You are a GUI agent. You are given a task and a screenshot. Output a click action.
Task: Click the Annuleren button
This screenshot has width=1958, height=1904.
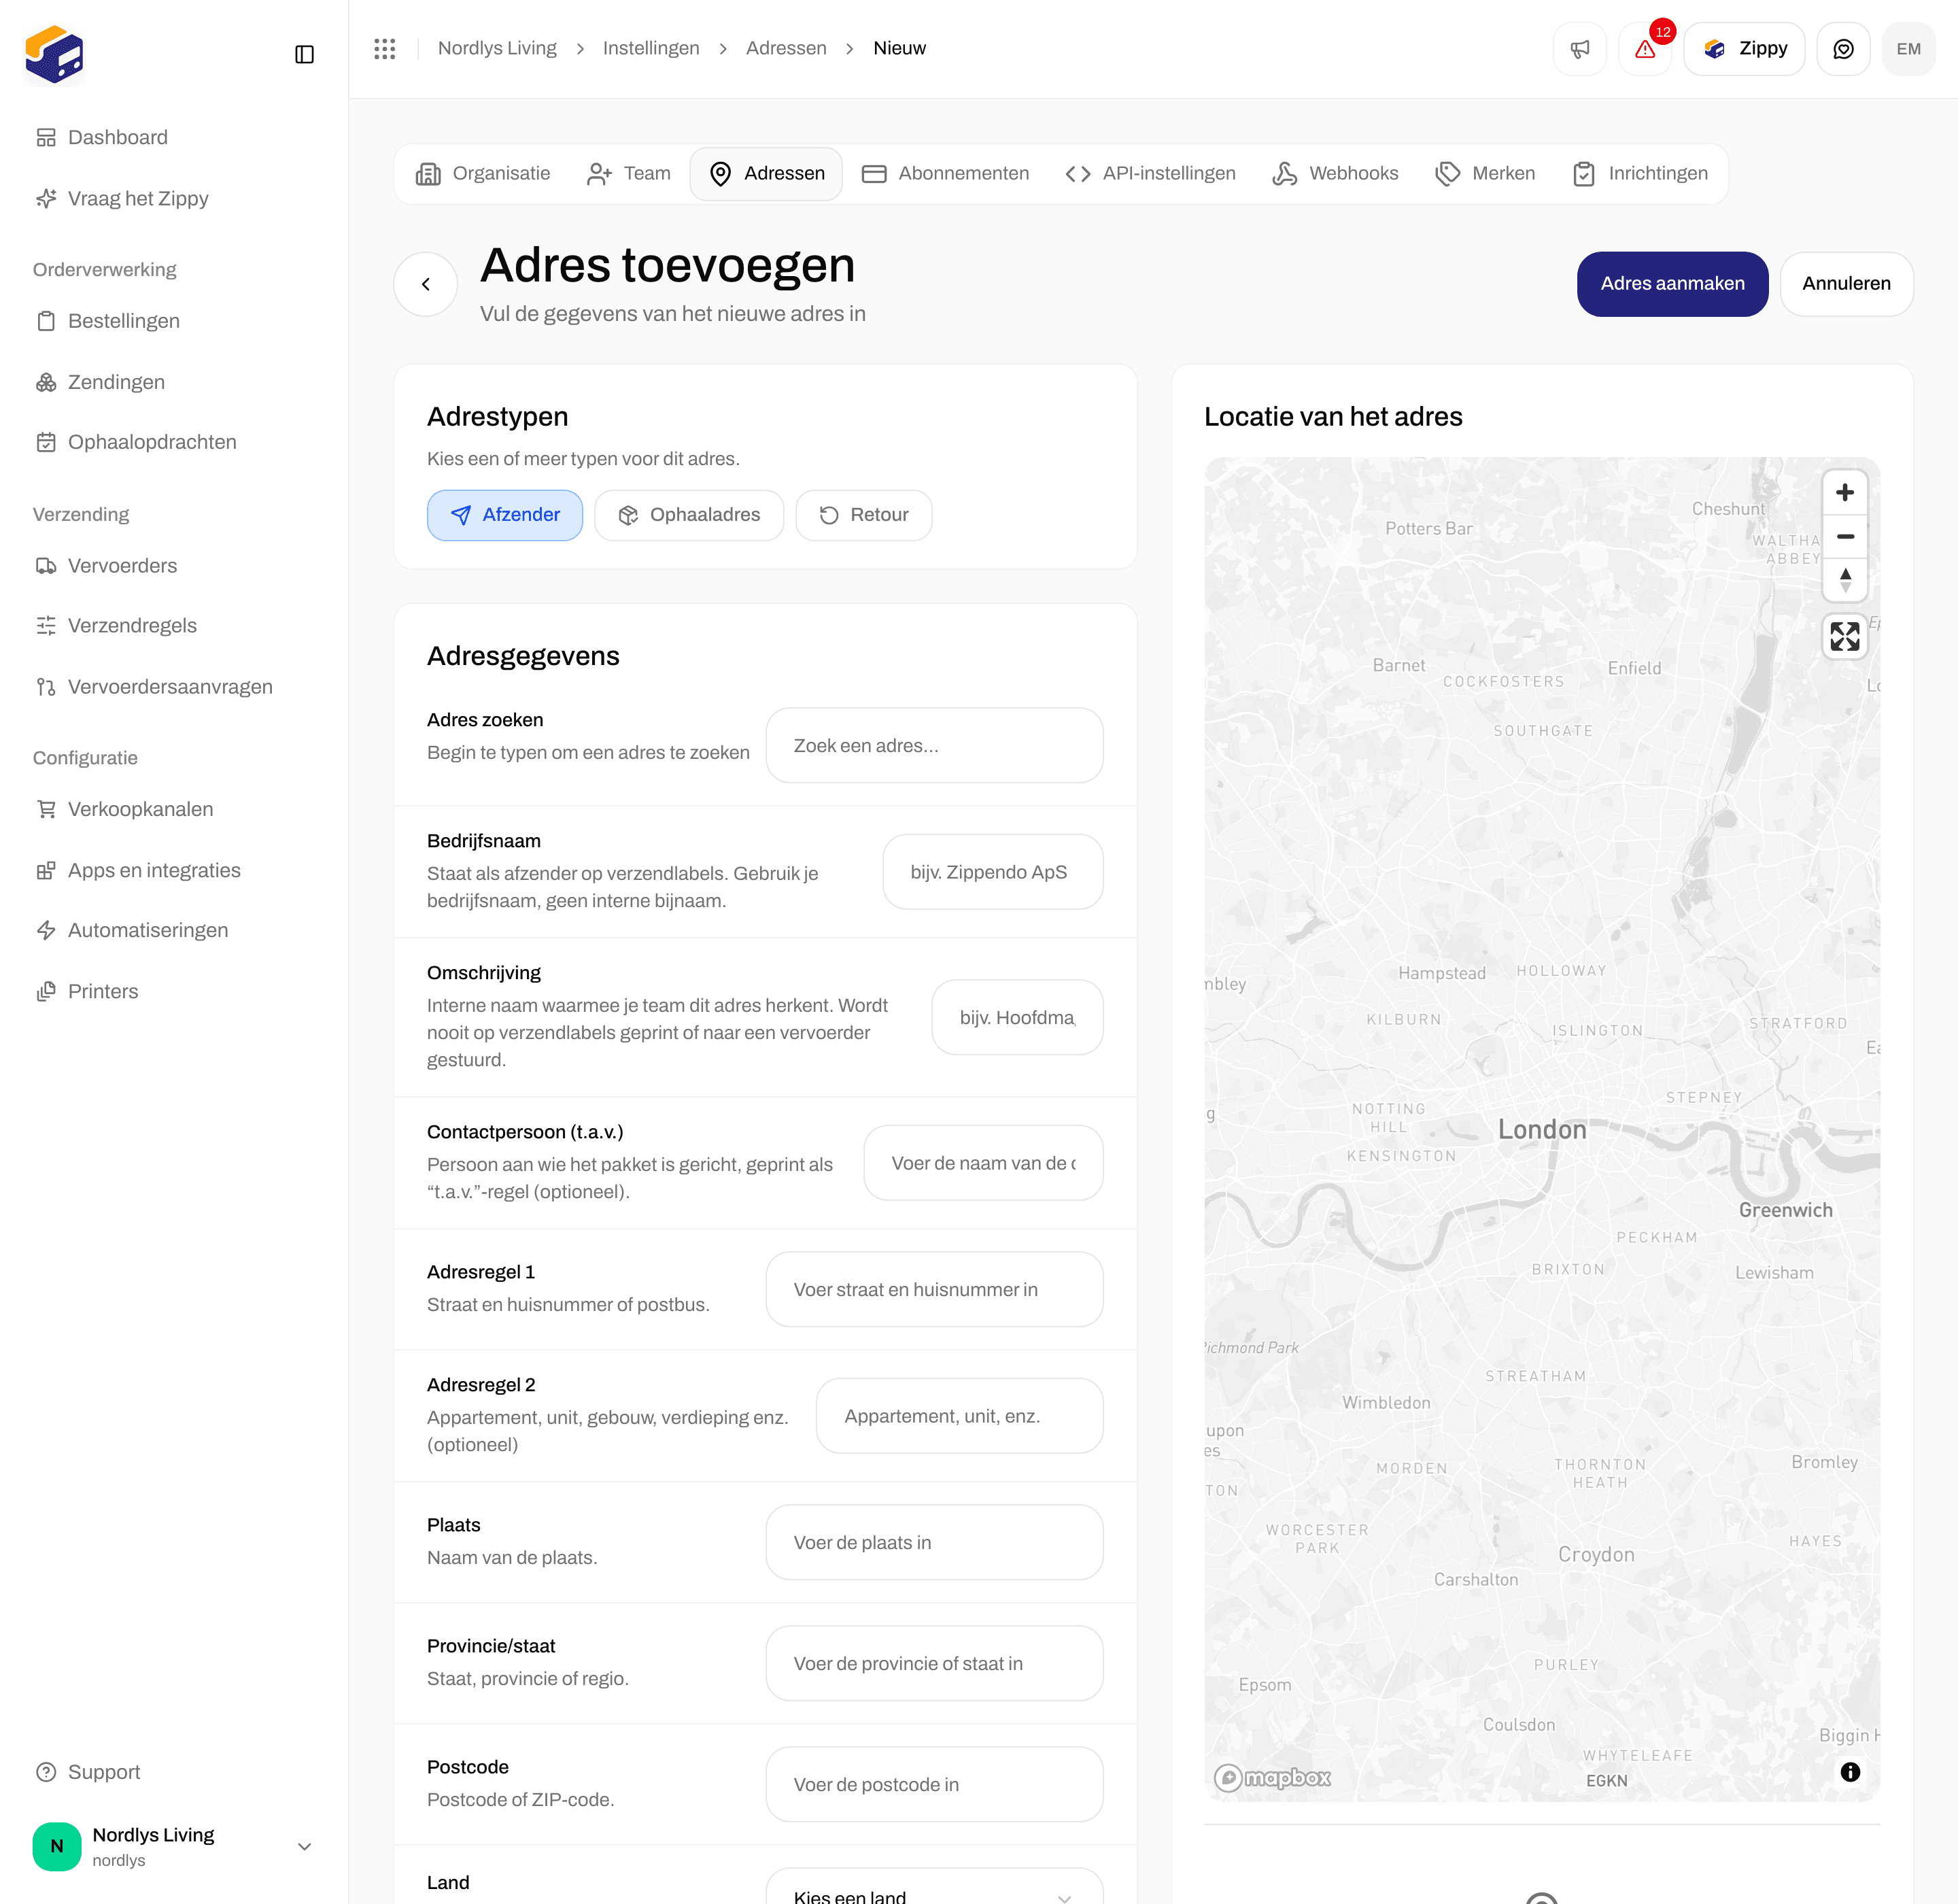pos(1846,284)
